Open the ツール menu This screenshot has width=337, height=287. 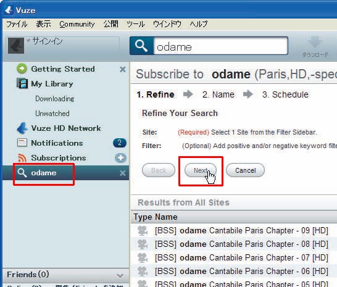pos(136,24)
